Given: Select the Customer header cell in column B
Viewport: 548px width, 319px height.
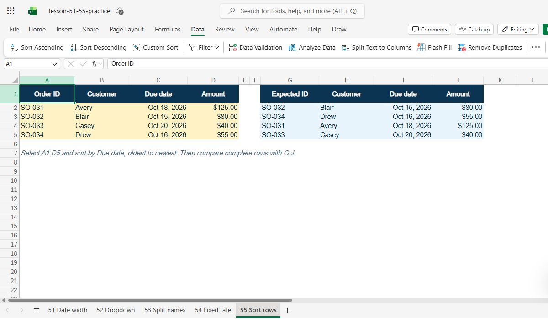Looking at the screenshot, I should [x=102, y=94].
